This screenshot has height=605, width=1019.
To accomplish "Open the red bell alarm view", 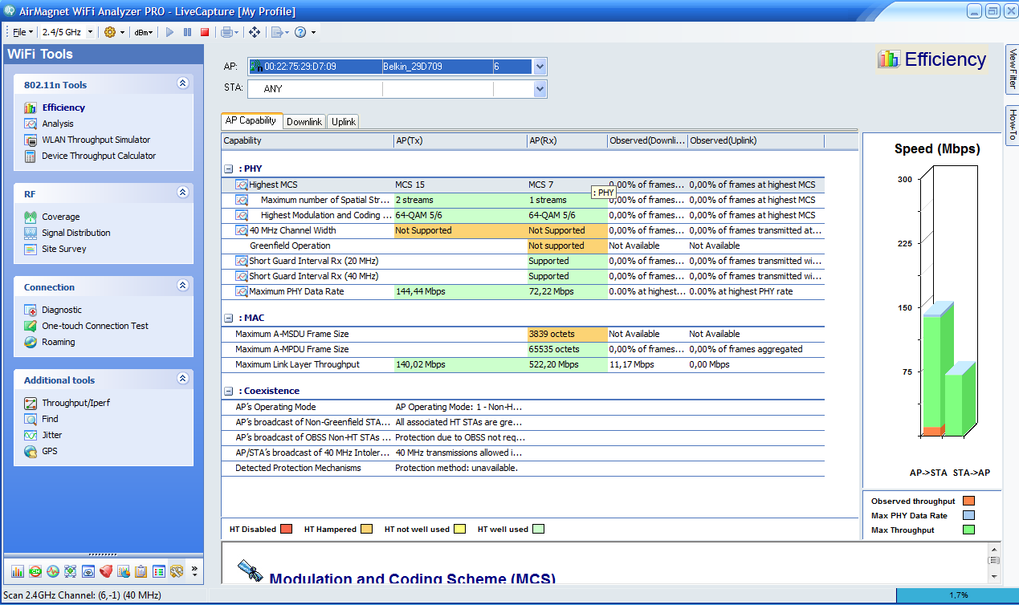I will tap(106, 571).
